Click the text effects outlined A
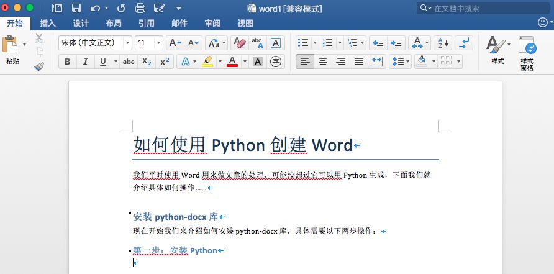554x274 pixels. point(186,62)
